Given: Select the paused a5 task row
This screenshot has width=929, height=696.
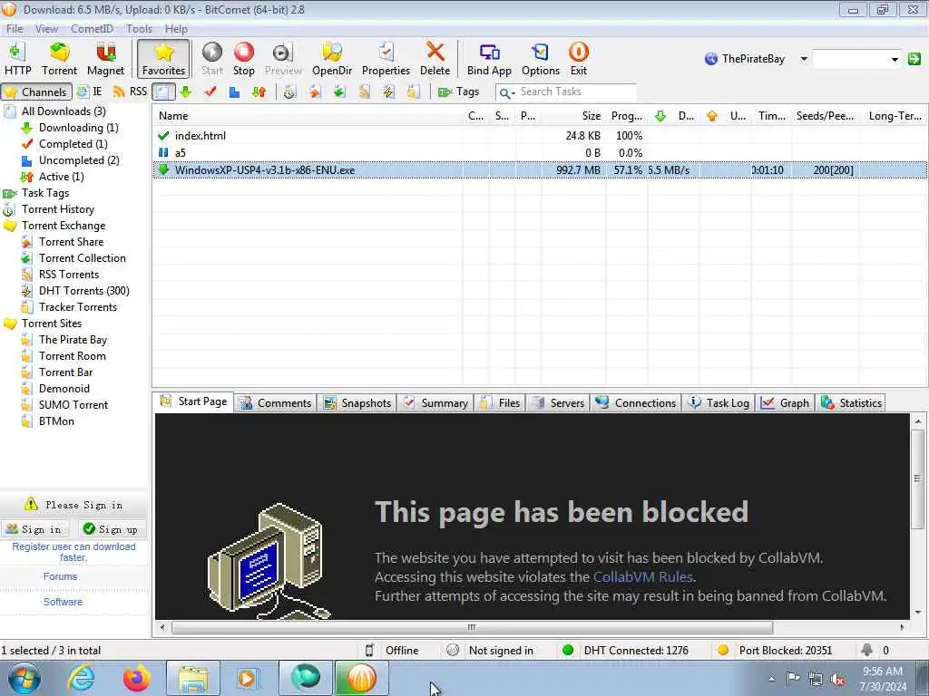Looking at the screenshot, I should pos(539,152).
